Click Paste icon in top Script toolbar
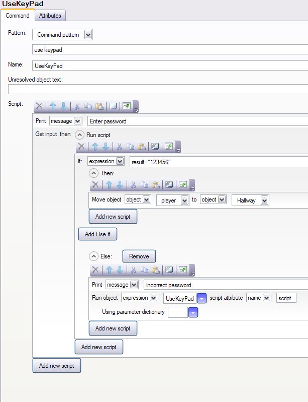This screenshot has height=402, width=308. (x=99, y=106)
